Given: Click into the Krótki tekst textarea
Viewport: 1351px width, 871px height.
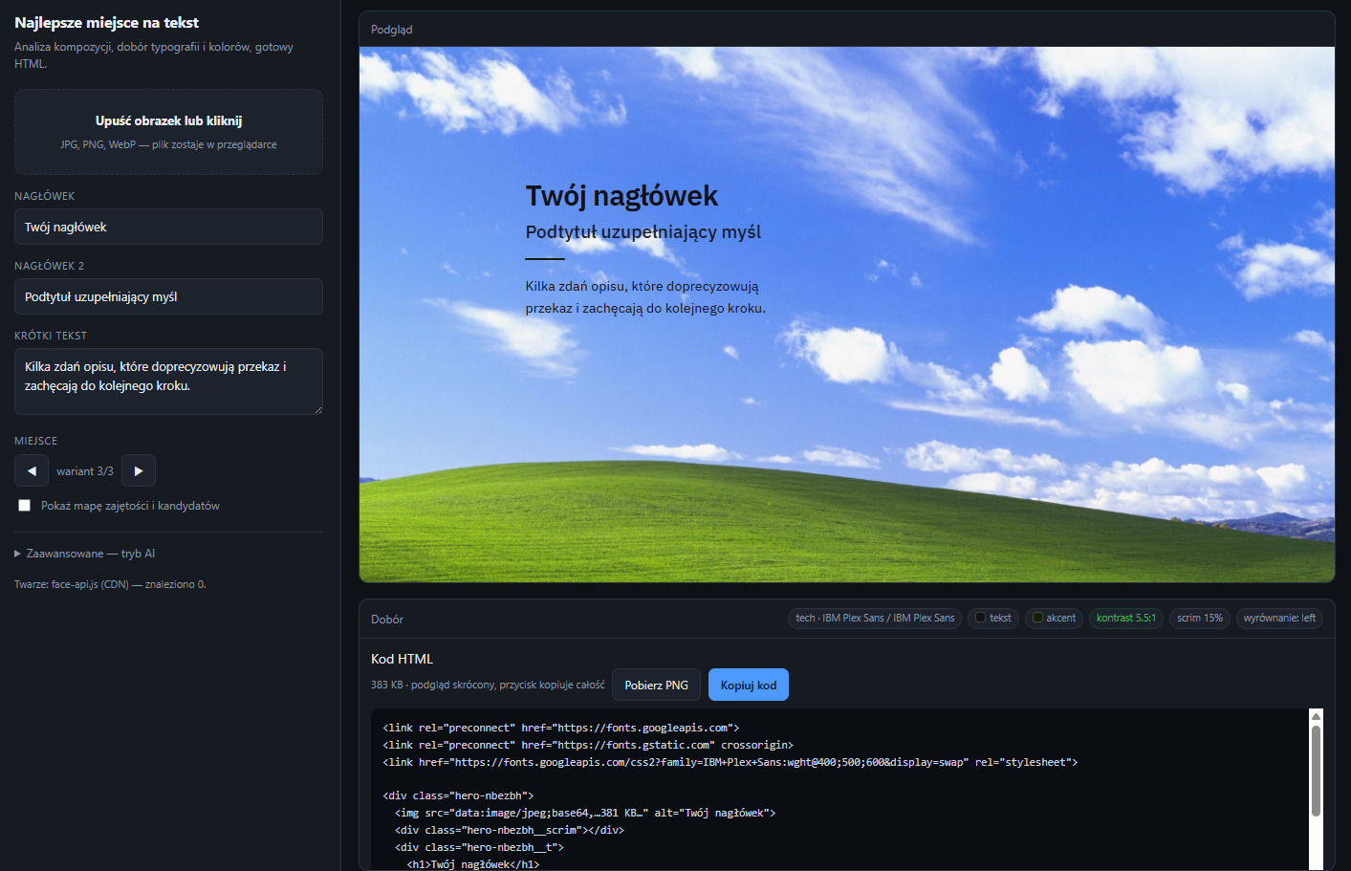Looking at the screenshot, I should (x=168, y=381).
